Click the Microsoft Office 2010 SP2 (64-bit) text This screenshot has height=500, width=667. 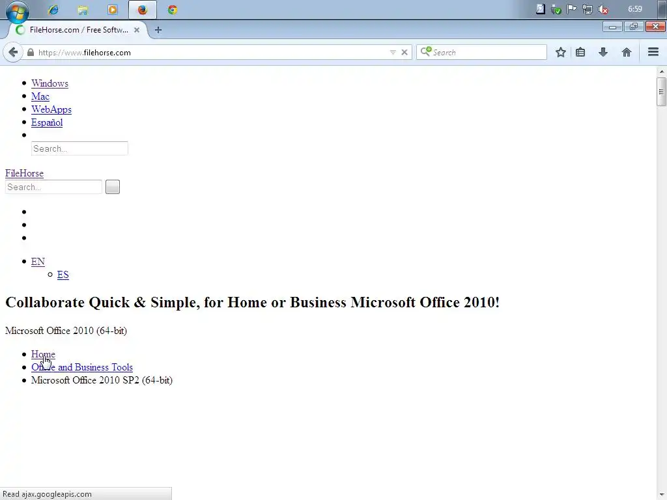click(x=102, y=380)
